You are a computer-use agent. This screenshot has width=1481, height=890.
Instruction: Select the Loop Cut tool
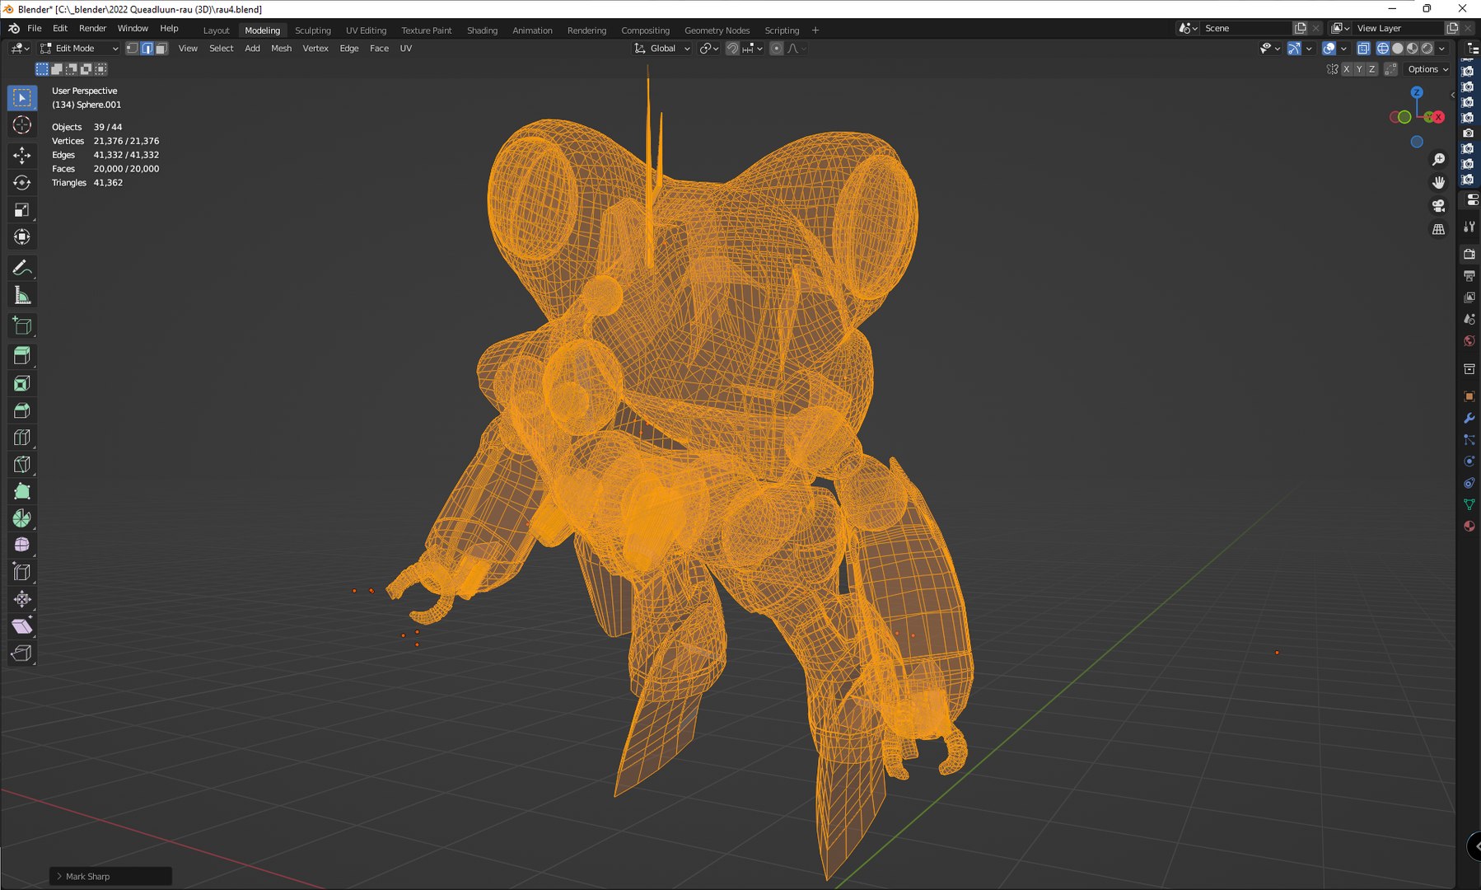pos(22,438)
